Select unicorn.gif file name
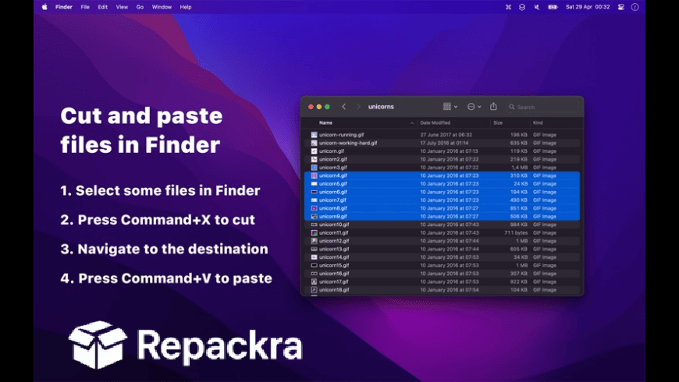 coord(331,151)
